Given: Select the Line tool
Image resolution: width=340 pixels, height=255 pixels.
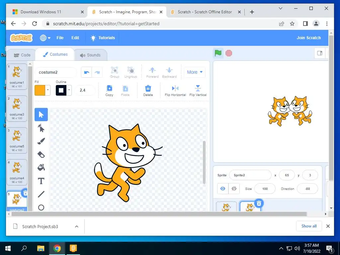Looking at the screenshot, I should (41, 194).
